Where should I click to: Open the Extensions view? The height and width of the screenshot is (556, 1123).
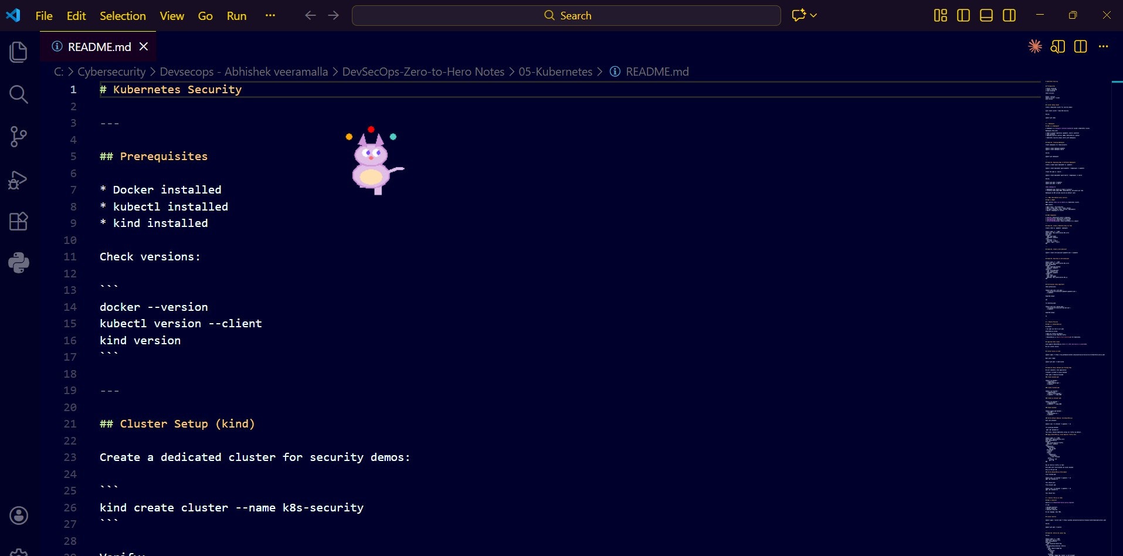click(19, 221)
